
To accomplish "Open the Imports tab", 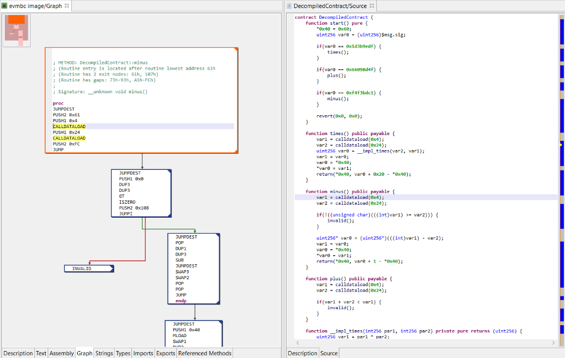I will click(x=143, y=353).
